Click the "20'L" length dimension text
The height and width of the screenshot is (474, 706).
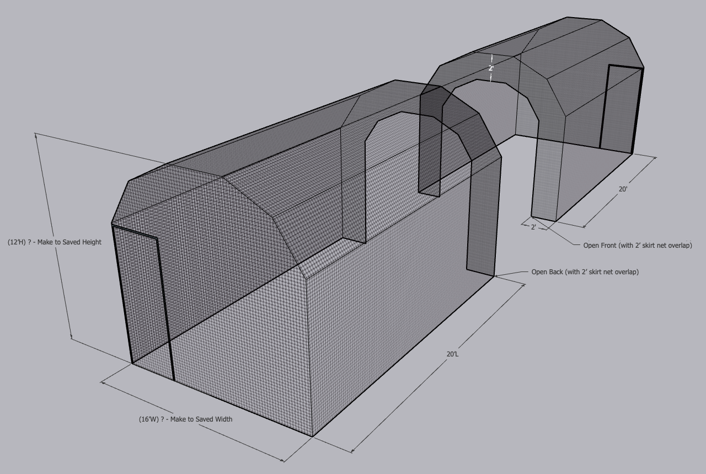tap(452, 354)
